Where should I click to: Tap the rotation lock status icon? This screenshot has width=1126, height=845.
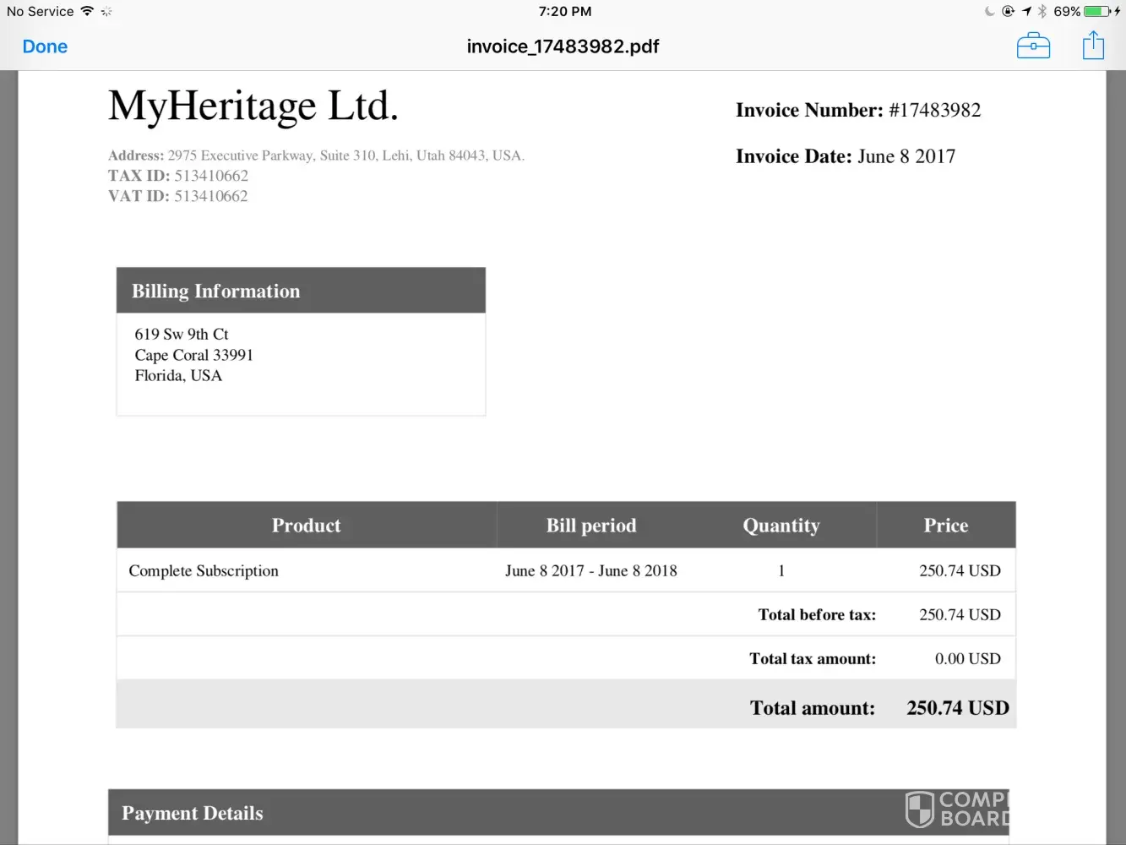click(1008, 11)
